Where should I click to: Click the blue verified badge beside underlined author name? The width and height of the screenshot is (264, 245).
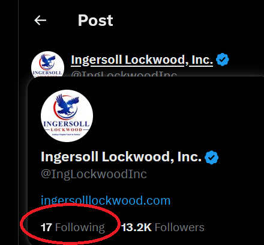222,60
